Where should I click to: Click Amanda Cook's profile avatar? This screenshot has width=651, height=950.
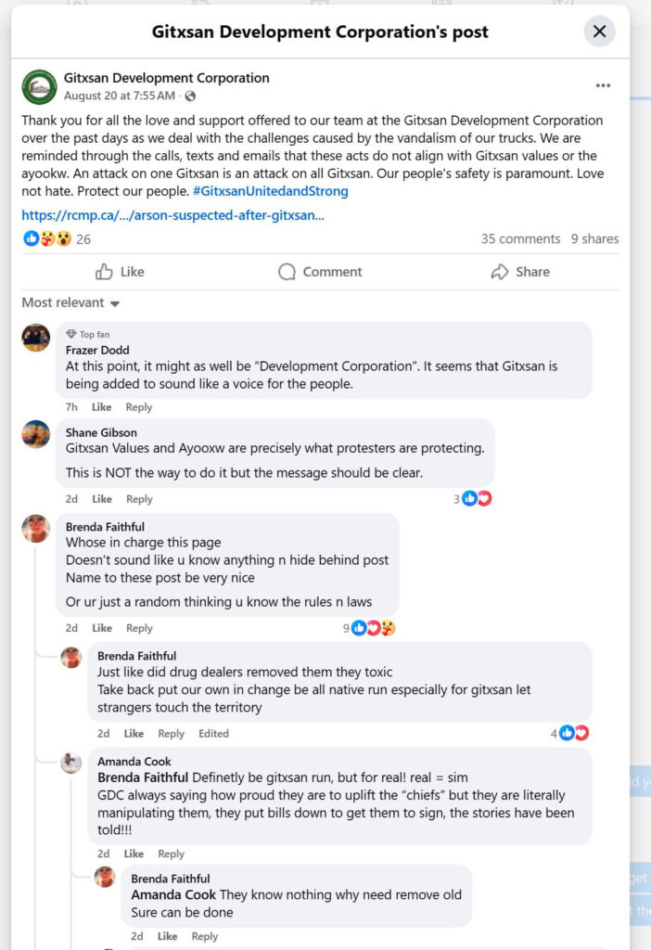click(71, 764)
